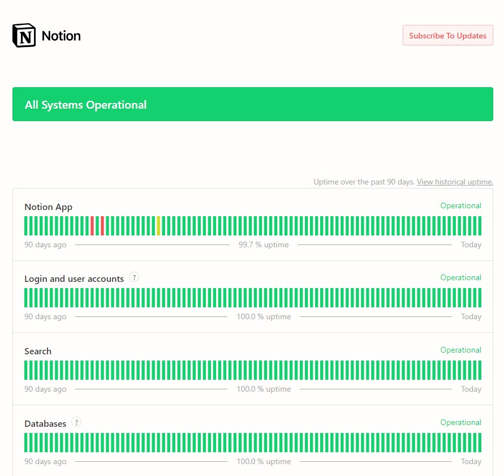The height and width of the screenshot is (476, 504).
Task: Click Operational status for Databases
Action: click(460, 422)
